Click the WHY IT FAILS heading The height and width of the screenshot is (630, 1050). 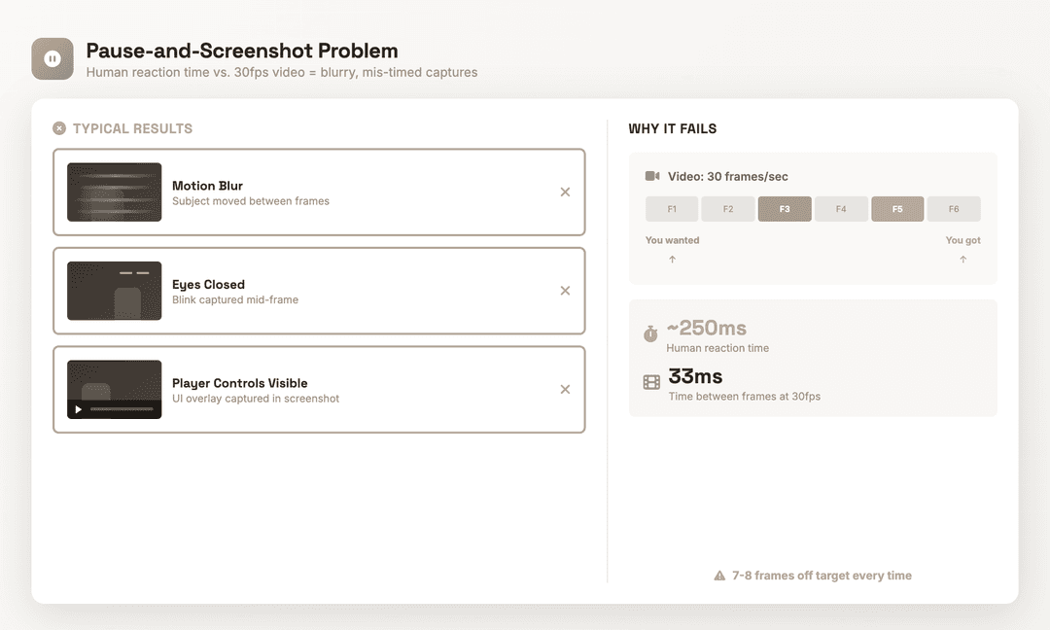[x=673, y=128]
